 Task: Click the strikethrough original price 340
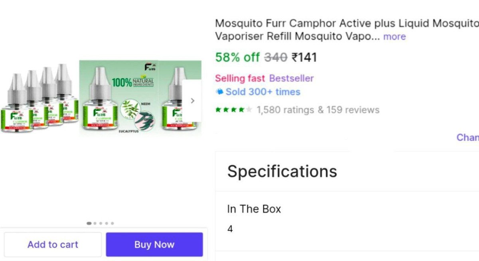(x=276, y=57)
